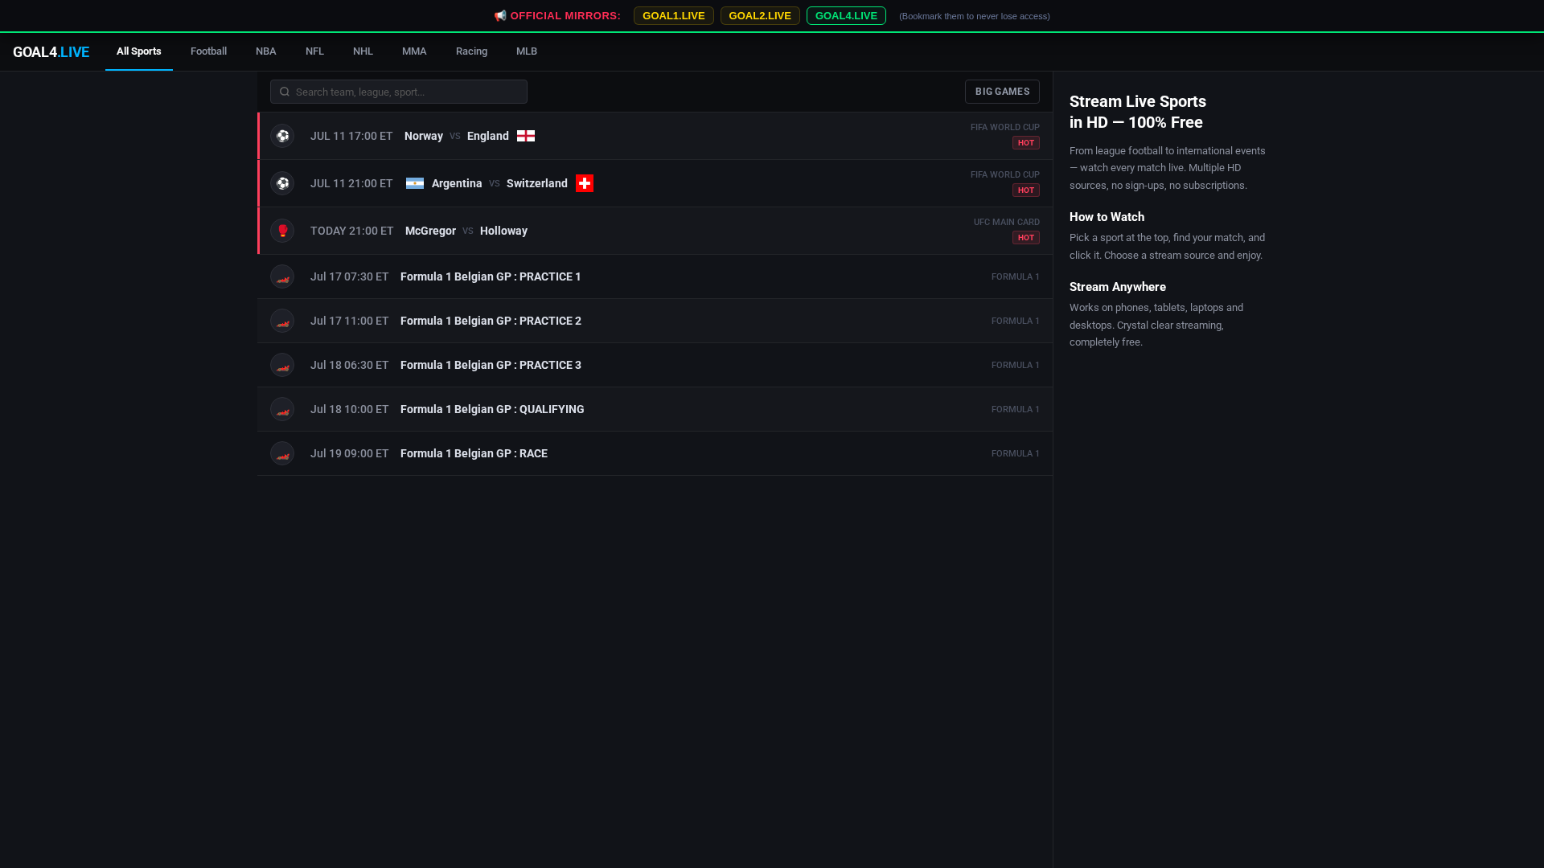This screenshot has height=868, width=1544.
Task: Click the UFC MAIN CARD label
Action: 1007,222
